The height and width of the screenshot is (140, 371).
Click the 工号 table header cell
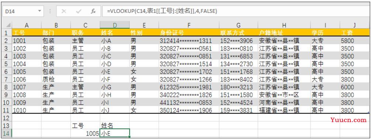coord(27,32)
